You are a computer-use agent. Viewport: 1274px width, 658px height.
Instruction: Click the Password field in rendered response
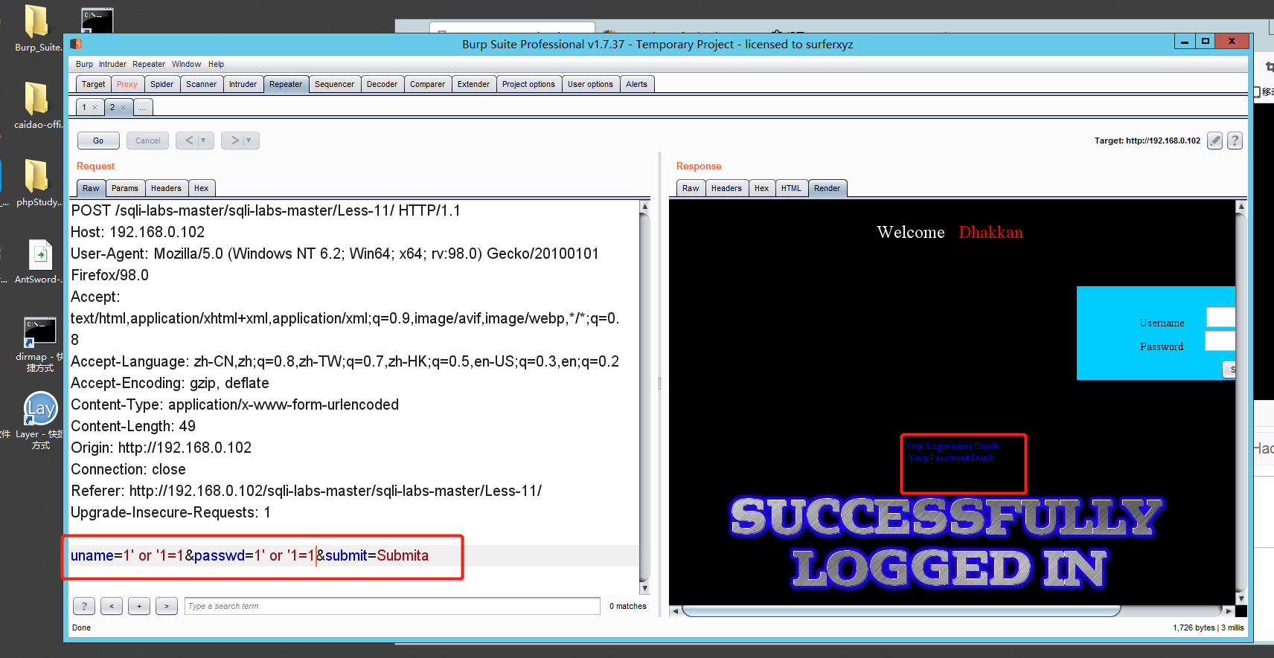[1220, 341]
